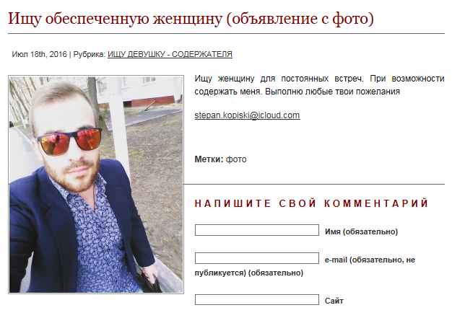Click the Сайт field label
Image resolution: width=452 pixels, height=318 pixels.
(x=334, y=301)
